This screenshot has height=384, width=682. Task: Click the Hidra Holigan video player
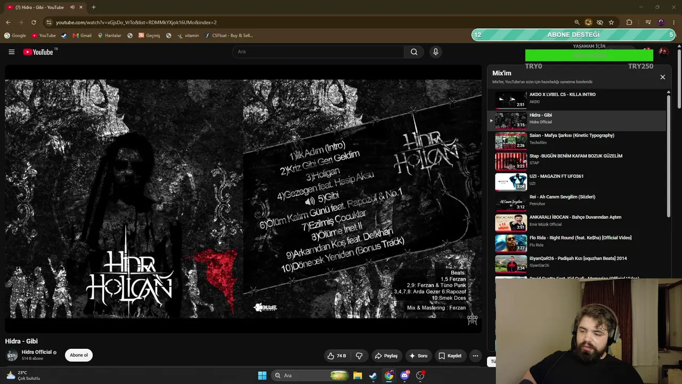click(243, 199)
